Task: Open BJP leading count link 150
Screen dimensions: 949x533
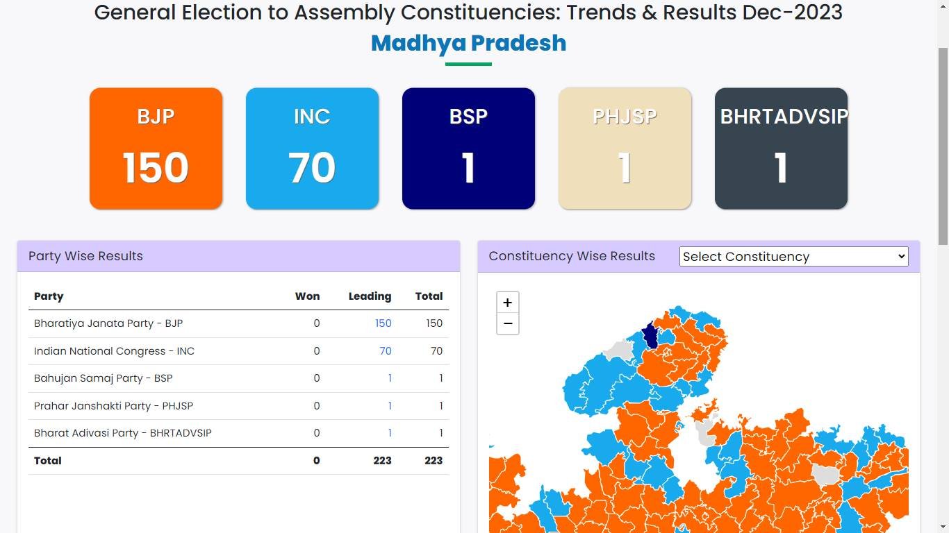Action: 383,323
